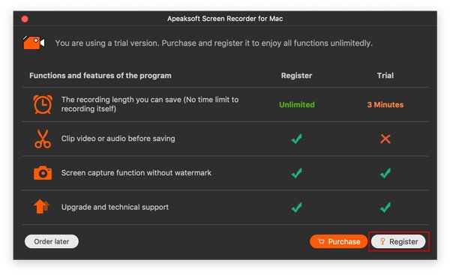Click the orange 3 Minutes label
This screenshot has height=275, width=450.
pyautogui.click(x=385, y=105)
